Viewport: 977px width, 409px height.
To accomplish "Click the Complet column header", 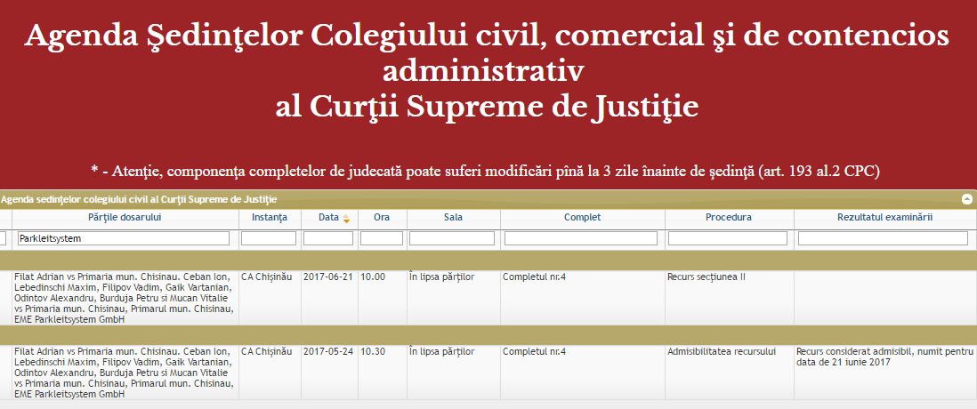I will tap(582, 218).
